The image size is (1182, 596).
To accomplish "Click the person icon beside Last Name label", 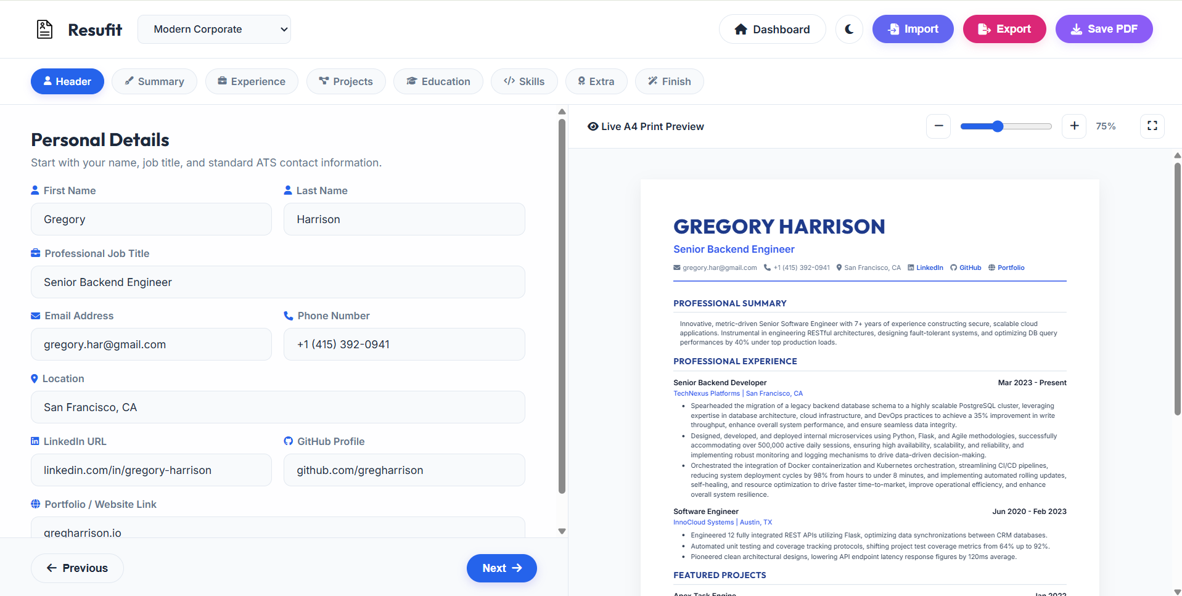I will tap(288, 190).
